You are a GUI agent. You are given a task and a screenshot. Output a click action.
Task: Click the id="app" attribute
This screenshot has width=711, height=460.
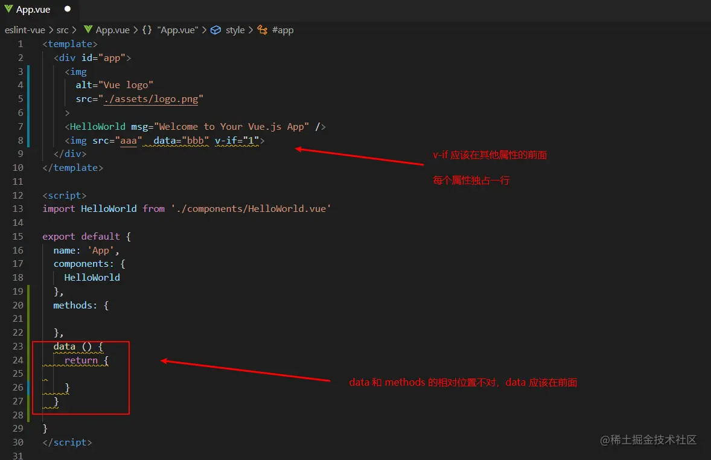tap(103, 57)
